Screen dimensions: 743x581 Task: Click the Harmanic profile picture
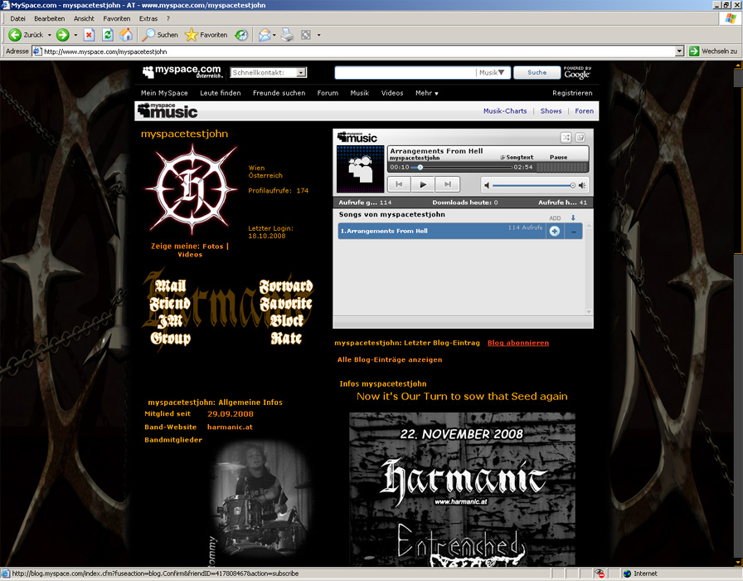pos(192,189)
